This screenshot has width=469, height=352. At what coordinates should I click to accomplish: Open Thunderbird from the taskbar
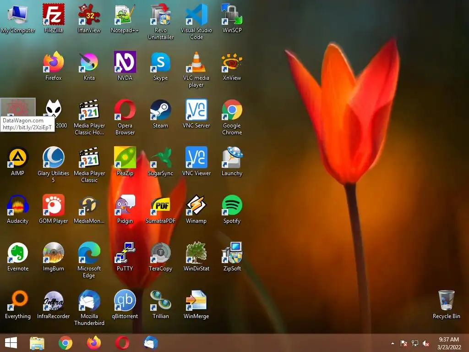point(150,343)
